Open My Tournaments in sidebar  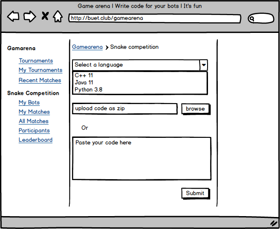[40, 70]
